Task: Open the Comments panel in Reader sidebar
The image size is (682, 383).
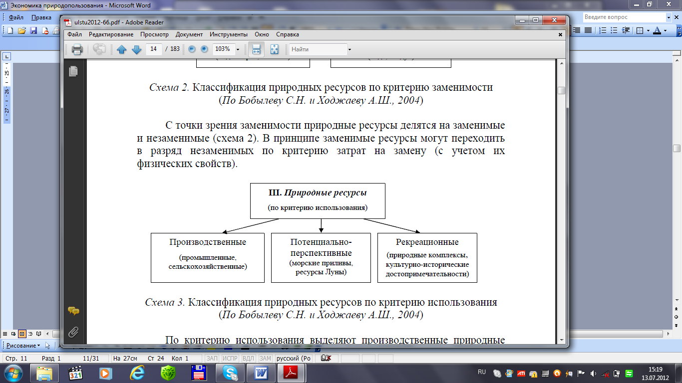Action: (x=73, y=311)
